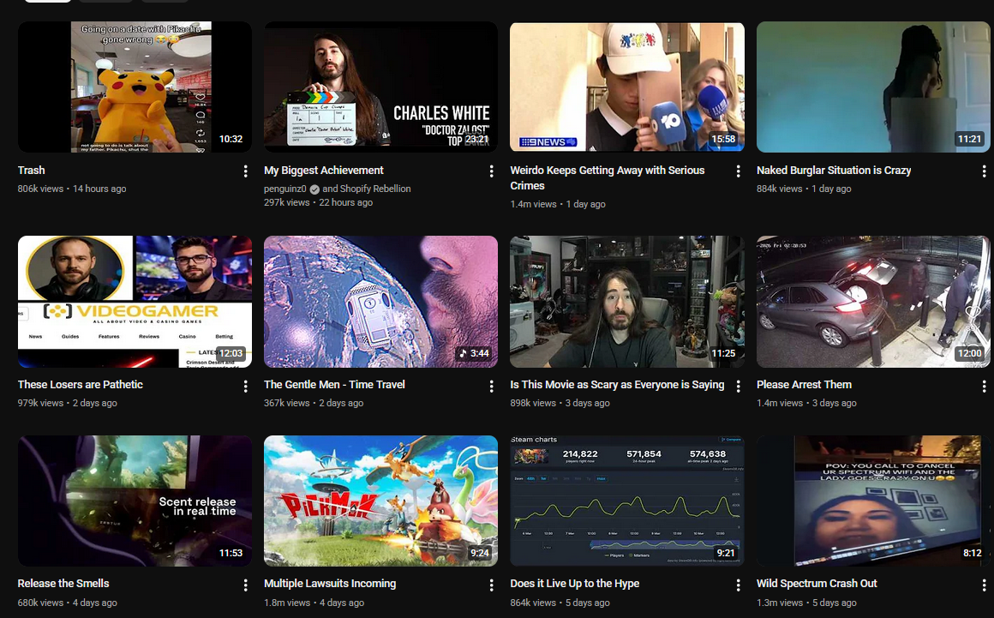
Task: Click the 'Multiple Lawsuits Incoming' title
Action: (x=330, y=583)
